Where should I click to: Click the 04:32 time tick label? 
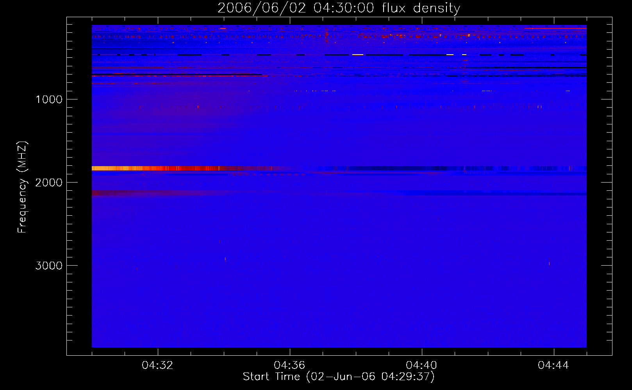click(x=157, y=365)
